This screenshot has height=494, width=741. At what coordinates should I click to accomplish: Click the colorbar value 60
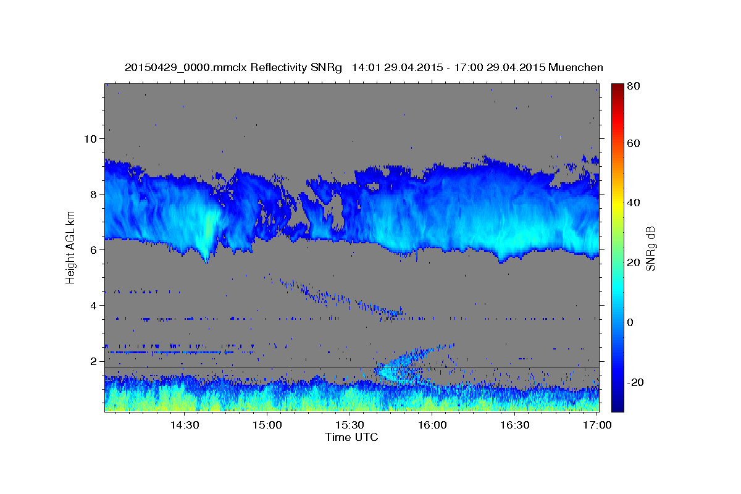click(633, 143)
